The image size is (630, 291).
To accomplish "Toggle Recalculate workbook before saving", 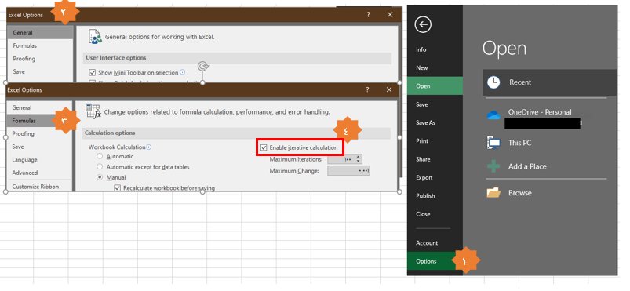I will click(118, 188).
